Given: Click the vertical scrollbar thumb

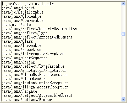Looking at the screenshot, I should (123, 34).
